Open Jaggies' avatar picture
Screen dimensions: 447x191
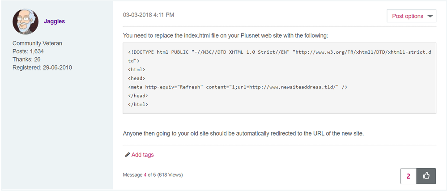pos(25,22)
